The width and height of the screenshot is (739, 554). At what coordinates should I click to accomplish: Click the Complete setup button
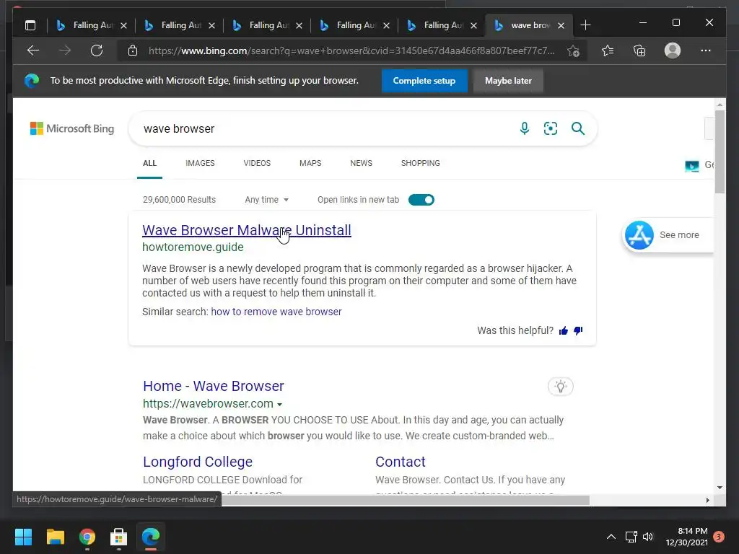424,81
